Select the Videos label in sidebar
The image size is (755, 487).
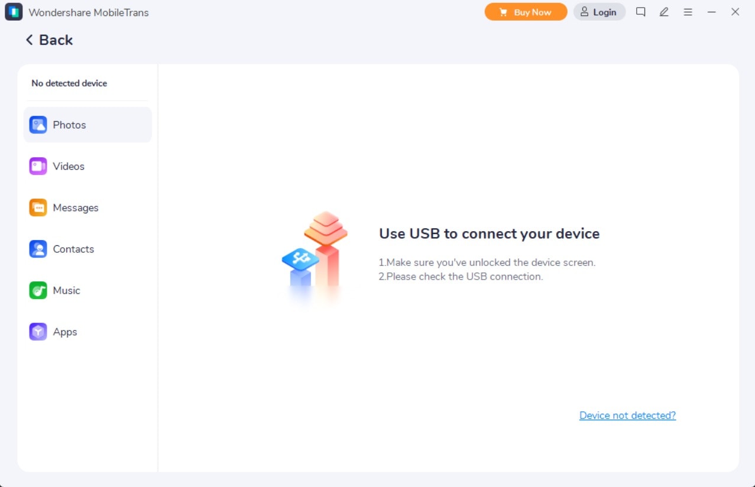[x=69, y=166]
